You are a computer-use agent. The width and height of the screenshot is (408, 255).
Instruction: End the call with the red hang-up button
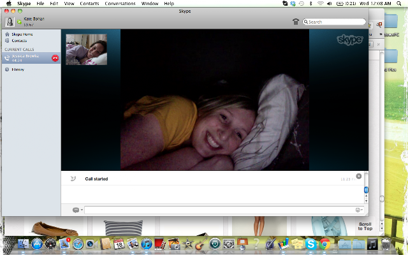pos(55,58)
